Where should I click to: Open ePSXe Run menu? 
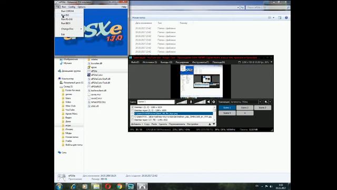64,7
